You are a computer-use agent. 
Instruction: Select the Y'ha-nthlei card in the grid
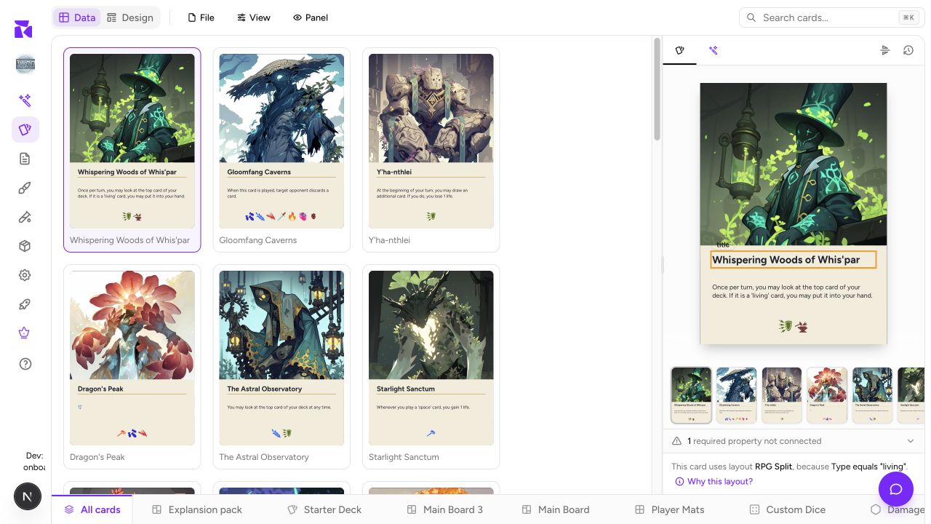[431, 150]
